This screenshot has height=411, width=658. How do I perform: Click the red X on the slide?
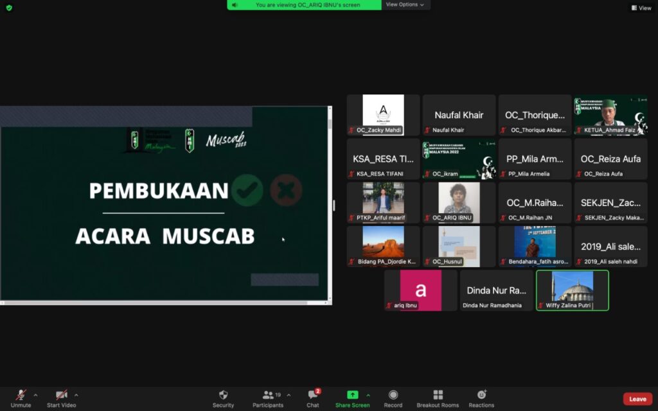(x=286, y=190)
